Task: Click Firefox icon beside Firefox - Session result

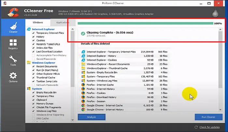Action: (x=83, y=101)
